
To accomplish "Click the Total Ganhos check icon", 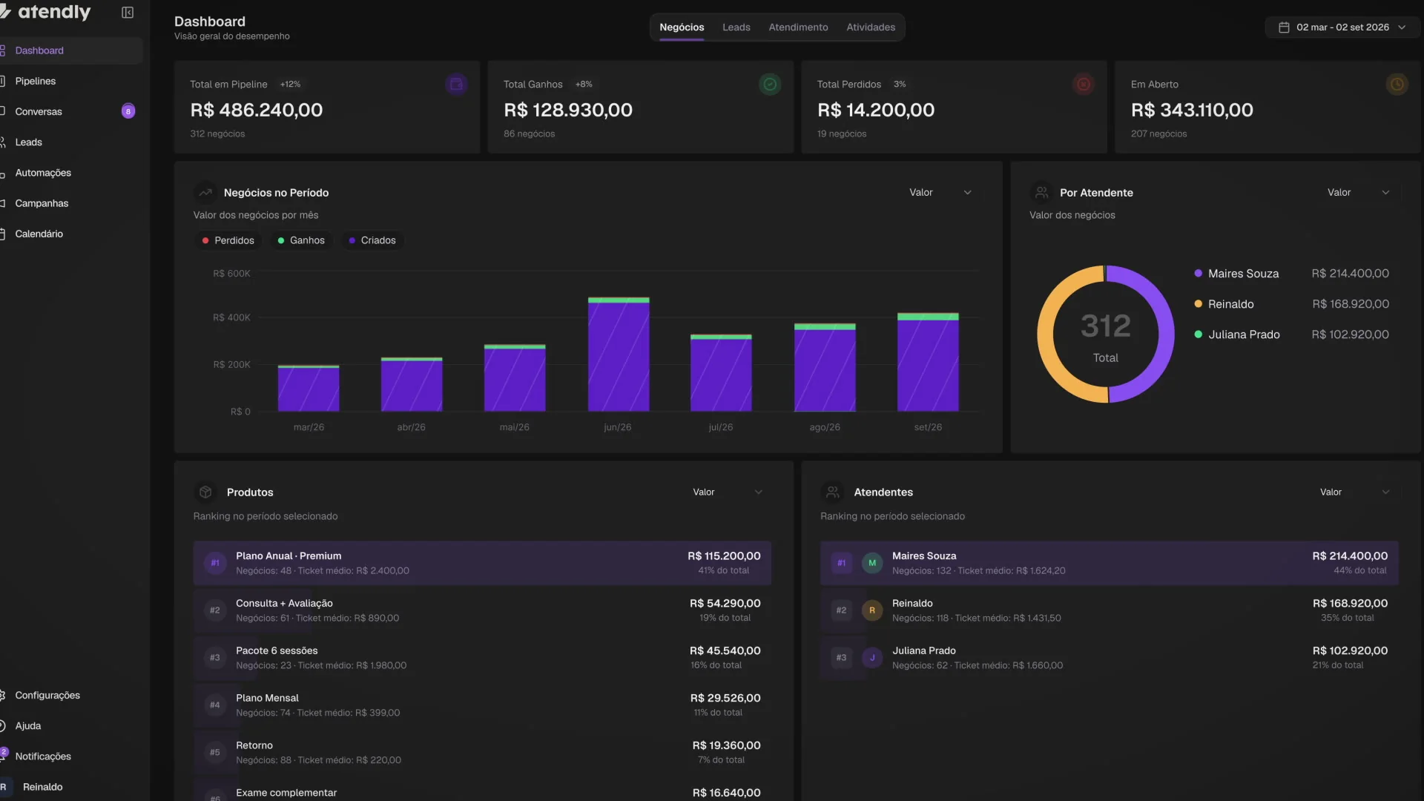I will point(770,85).
